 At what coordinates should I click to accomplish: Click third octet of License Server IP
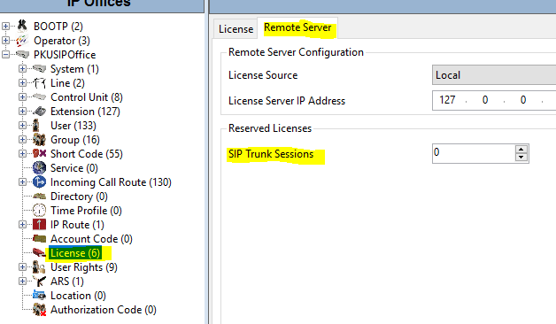(x=523, y=100)
